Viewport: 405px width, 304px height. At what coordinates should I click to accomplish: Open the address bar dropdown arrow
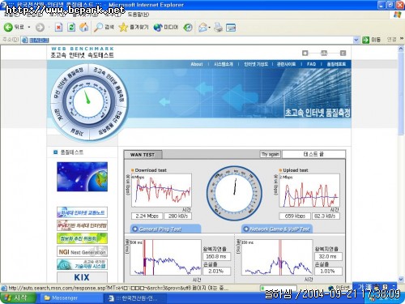pyautogui.click(x=356, y=40)
